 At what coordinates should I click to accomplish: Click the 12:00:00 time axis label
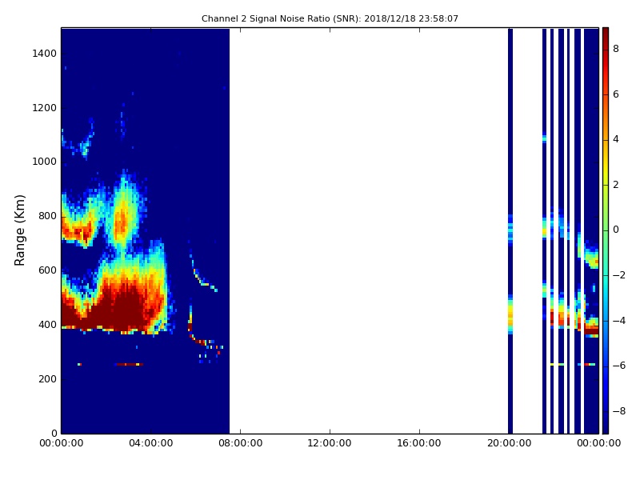pyautogui.click(x=330, y=443)
